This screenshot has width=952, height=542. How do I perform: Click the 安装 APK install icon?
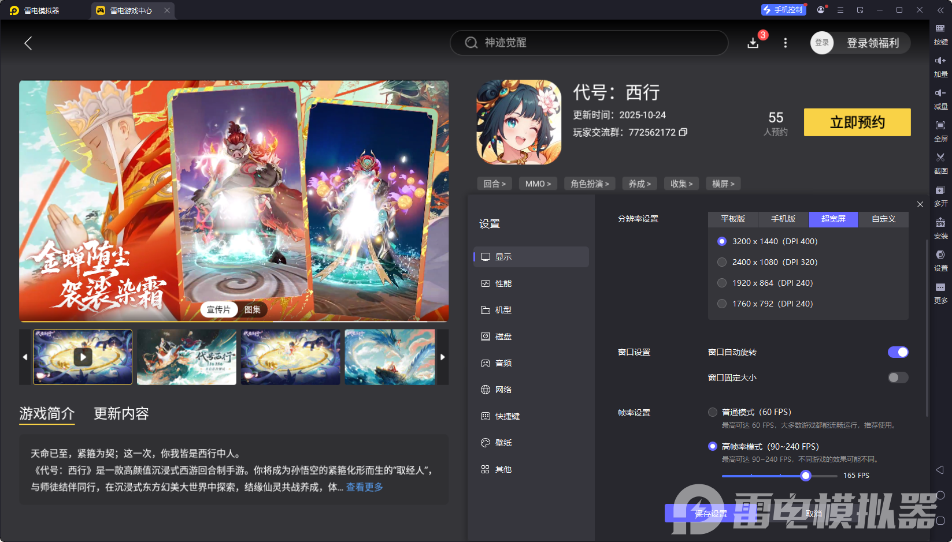(940, 229)
